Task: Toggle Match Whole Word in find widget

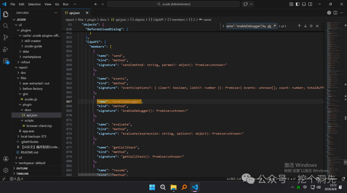Action: coord(269,26)
